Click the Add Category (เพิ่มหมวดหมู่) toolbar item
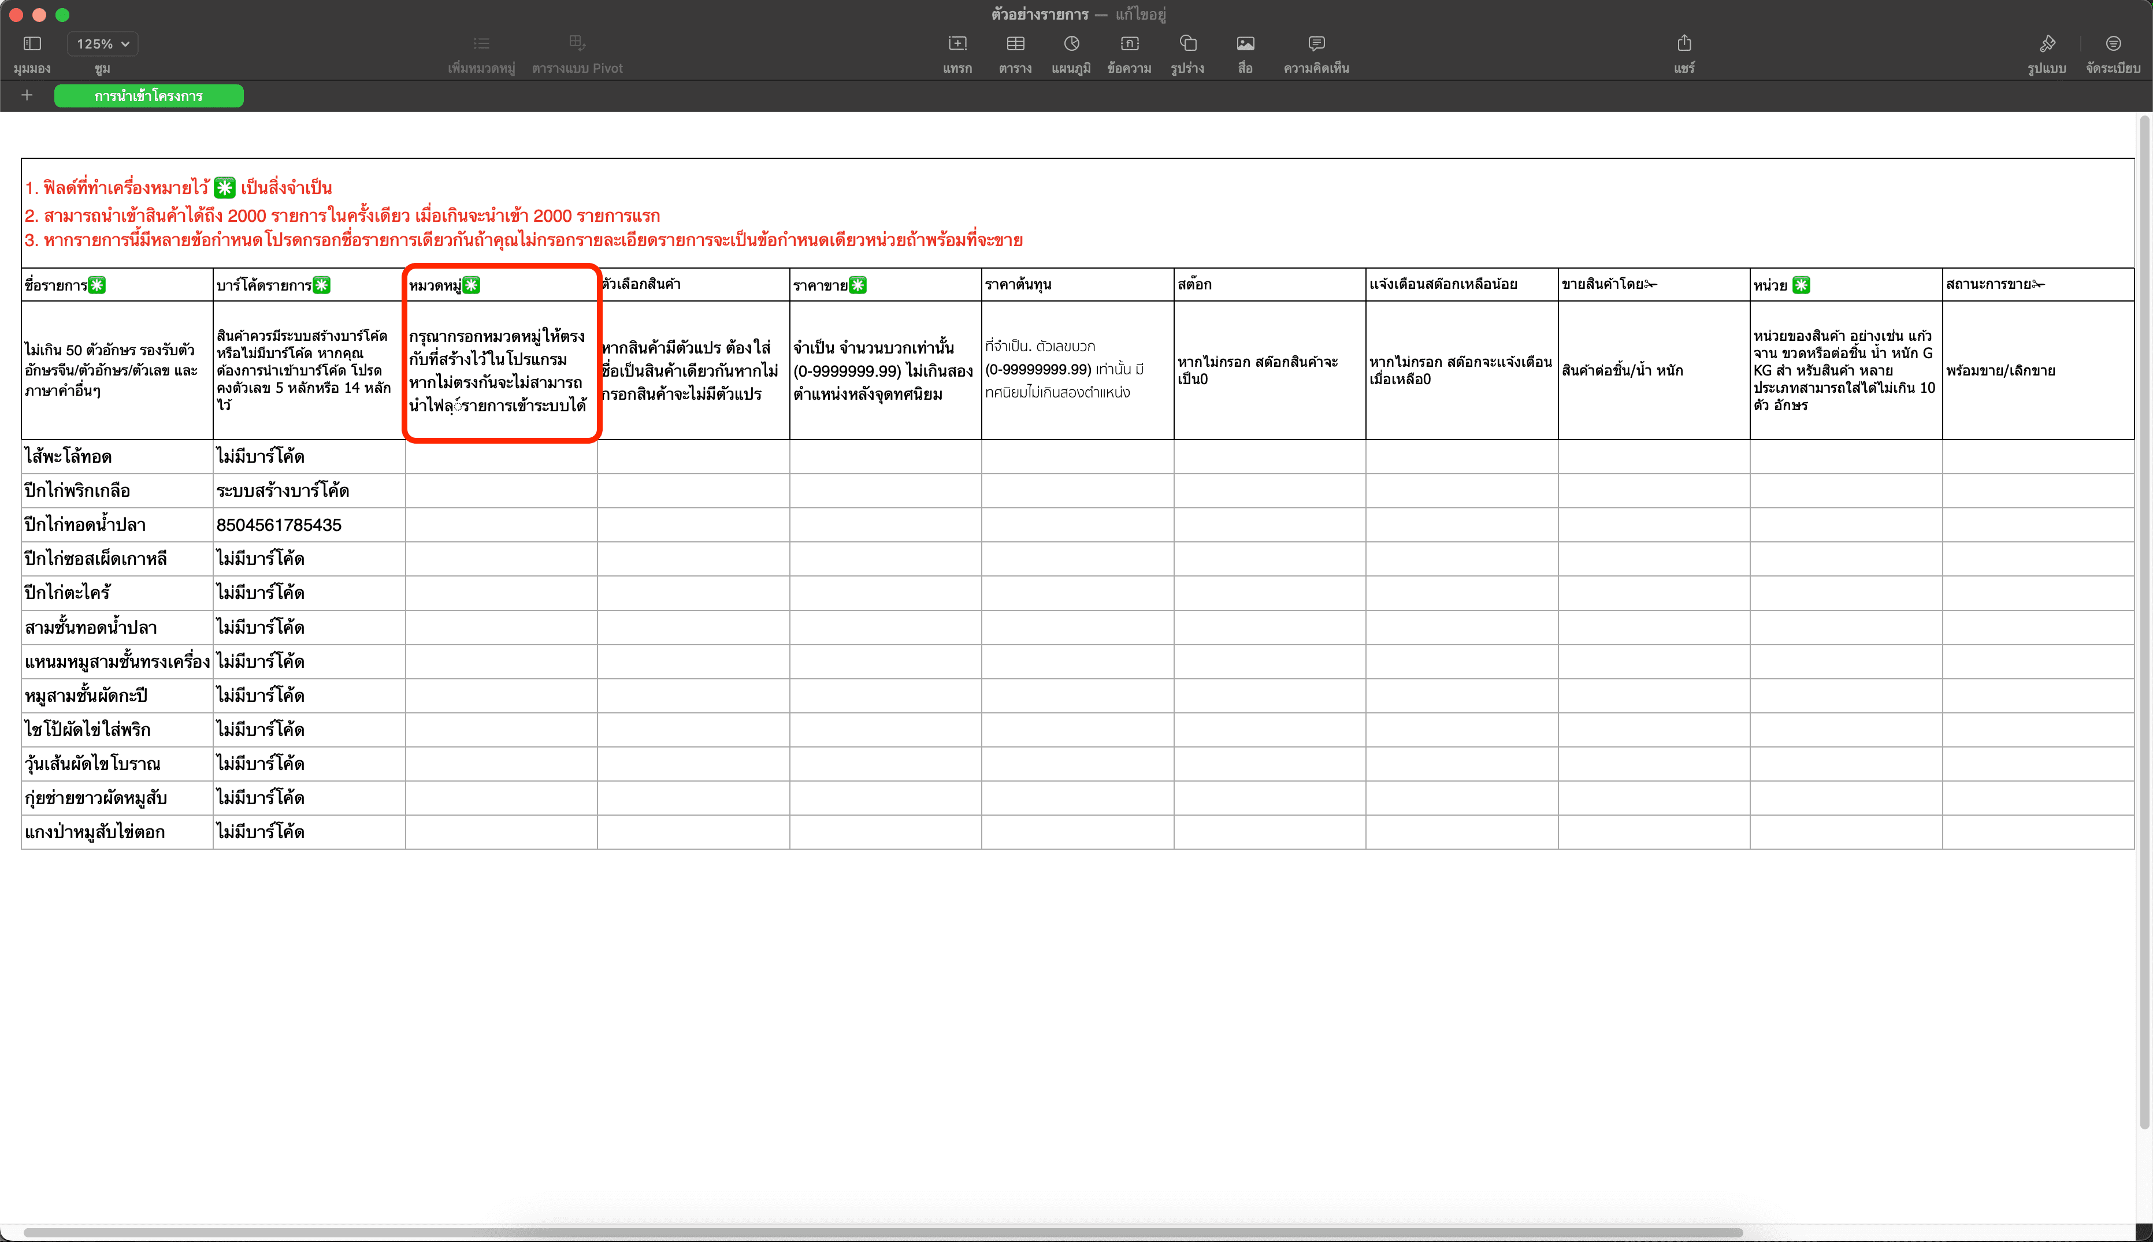2153x1242 pixels. tap(481, 43)
